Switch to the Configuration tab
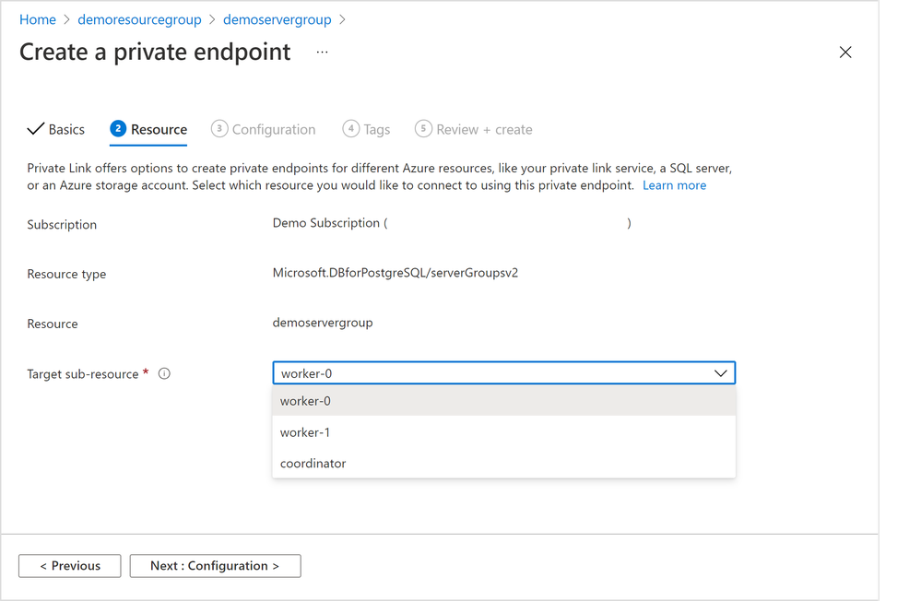 point(274,130)
